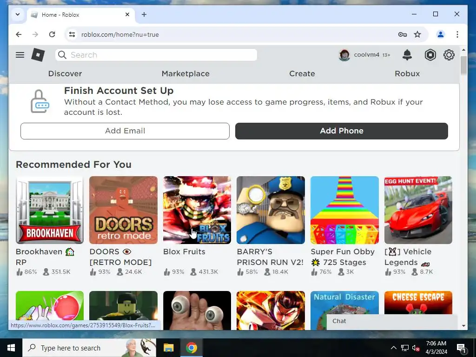
Task: Open the Natural Disaster game thumbnail
Action: [344, 310]
